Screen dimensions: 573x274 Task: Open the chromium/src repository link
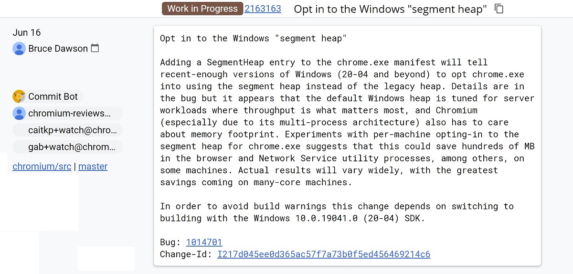click(42, 167)
